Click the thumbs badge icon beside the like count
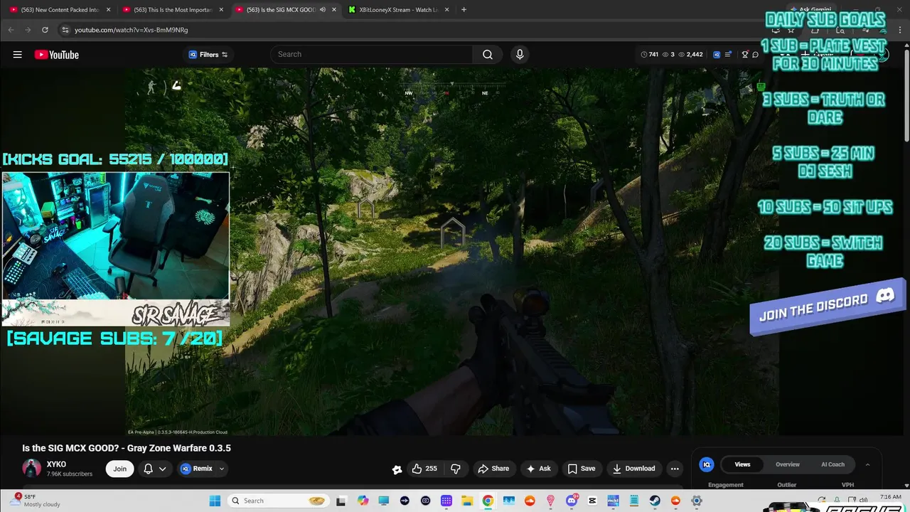910x512 pixels. (x=397, y=469)
